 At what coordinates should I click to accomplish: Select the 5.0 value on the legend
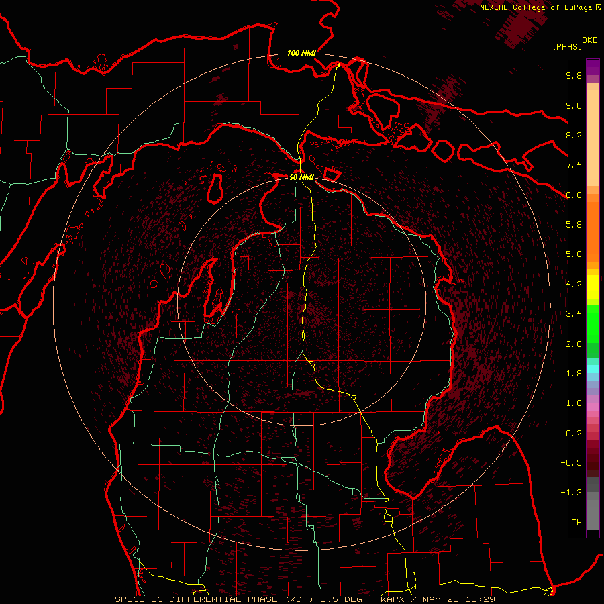574,254
